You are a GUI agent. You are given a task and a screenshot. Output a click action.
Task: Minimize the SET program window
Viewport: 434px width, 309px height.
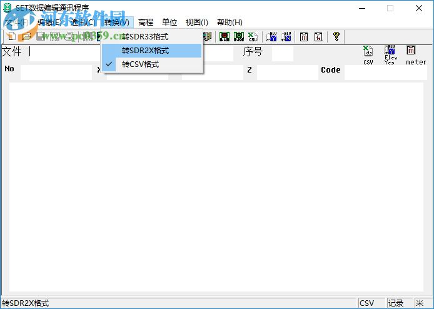tap(362, 8)
